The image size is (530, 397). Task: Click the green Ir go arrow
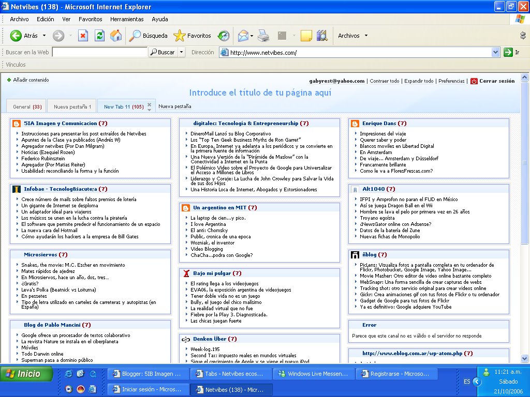(x=508, y=52)
